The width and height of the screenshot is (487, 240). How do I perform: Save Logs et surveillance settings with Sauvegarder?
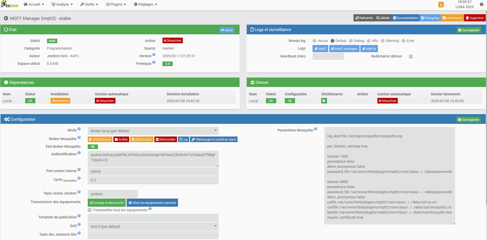(x=469, y=30)
